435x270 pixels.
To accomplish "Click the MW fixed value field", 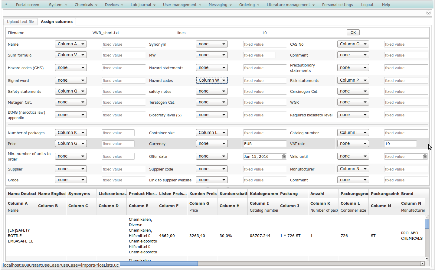I will (259, 55).
